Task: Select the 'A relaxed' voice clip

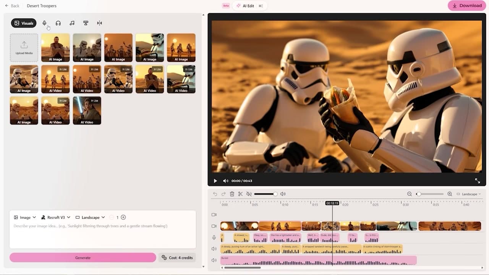Action: tap(241, 238)
